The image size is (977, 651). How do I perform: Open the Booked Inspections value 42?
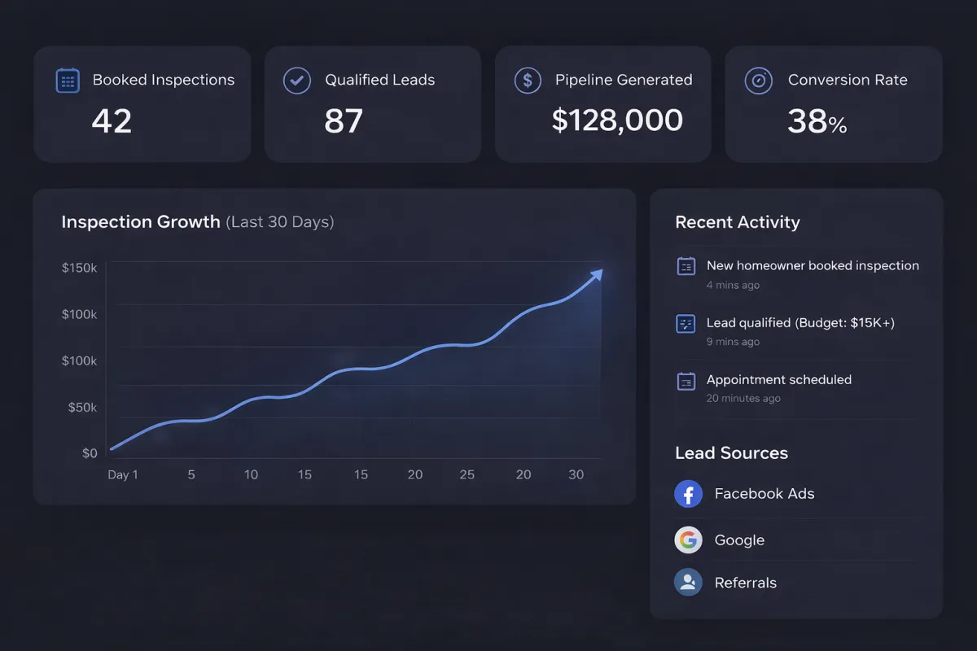(112, 121)
